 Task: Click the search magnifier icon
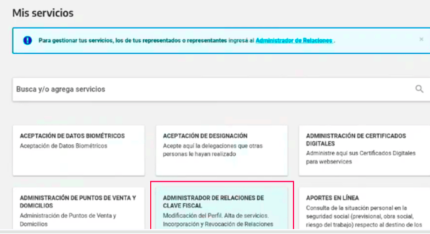point(419,89)
